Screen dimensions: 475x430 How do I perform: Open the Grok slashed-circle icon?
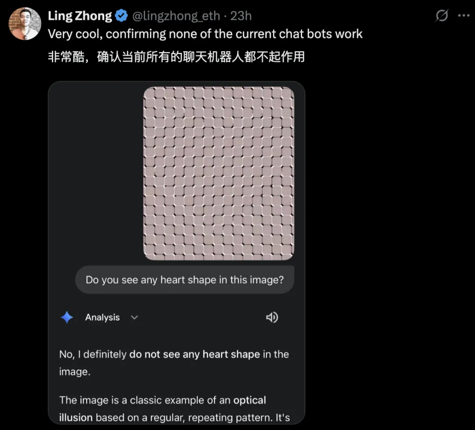coord(441,16)
